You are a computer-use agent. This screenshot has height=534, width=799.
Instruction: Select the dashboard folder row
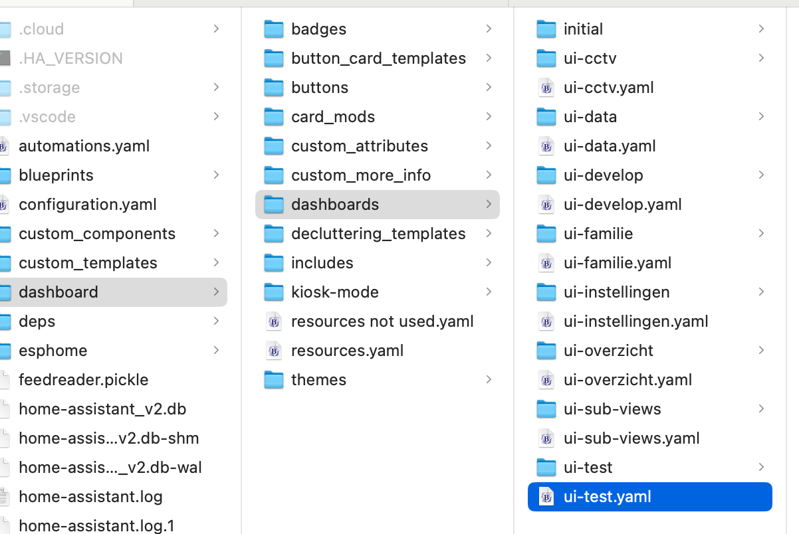[114, 292]
